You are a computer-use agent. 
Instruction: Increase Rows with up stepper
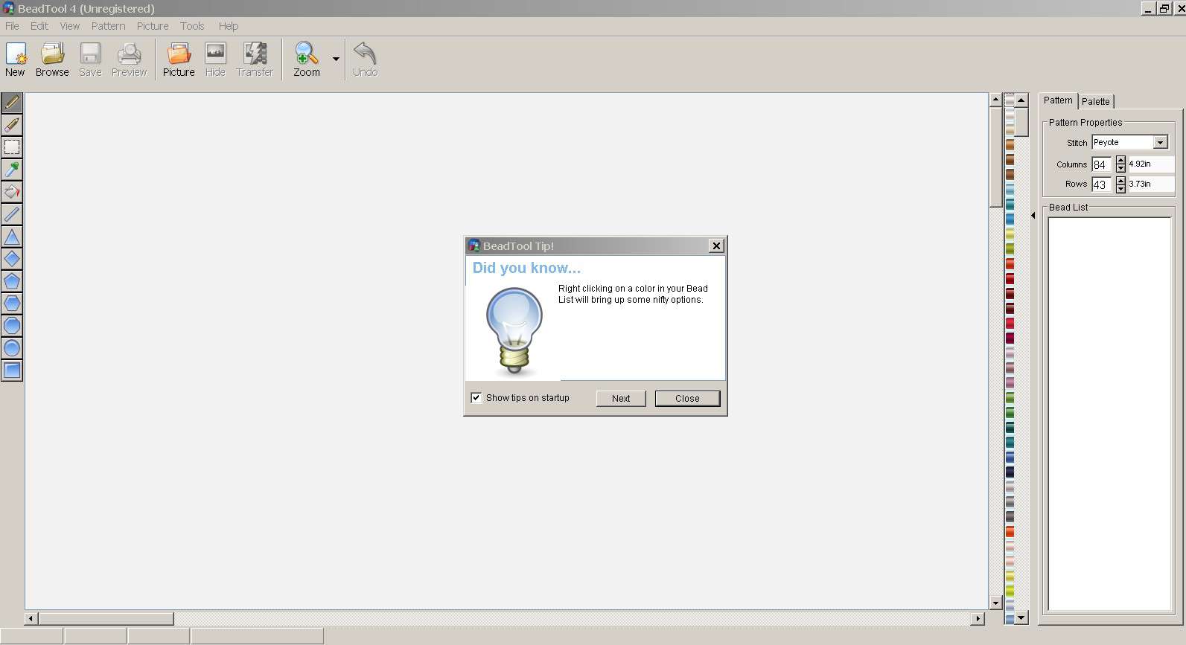point(1120,180)
